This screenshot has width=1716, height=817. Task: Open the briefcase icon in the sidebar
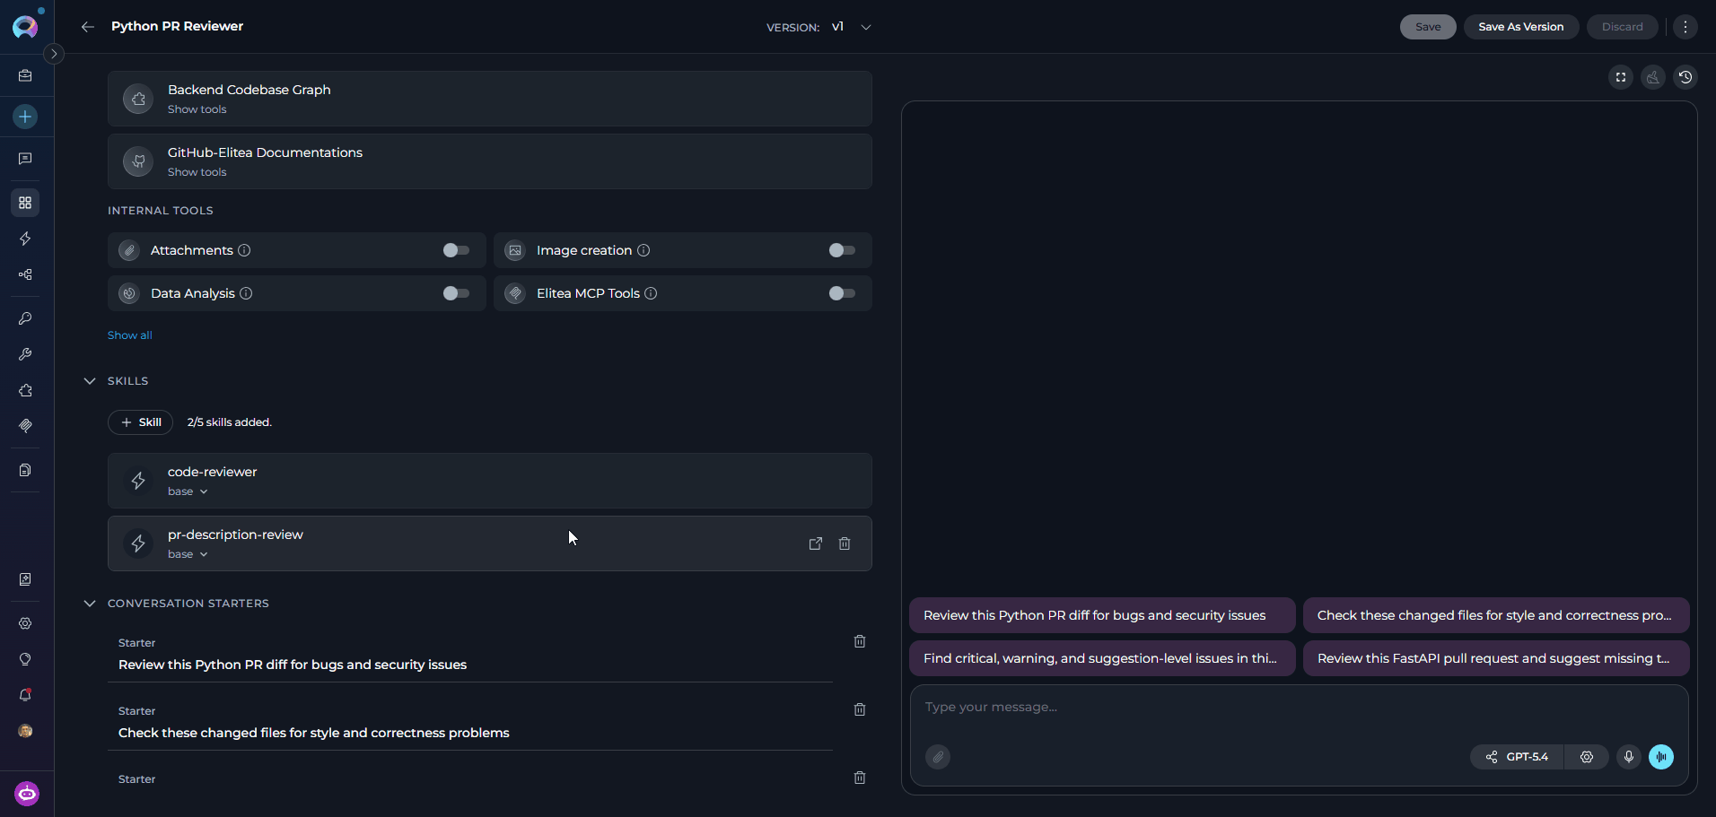coord(25,76)
